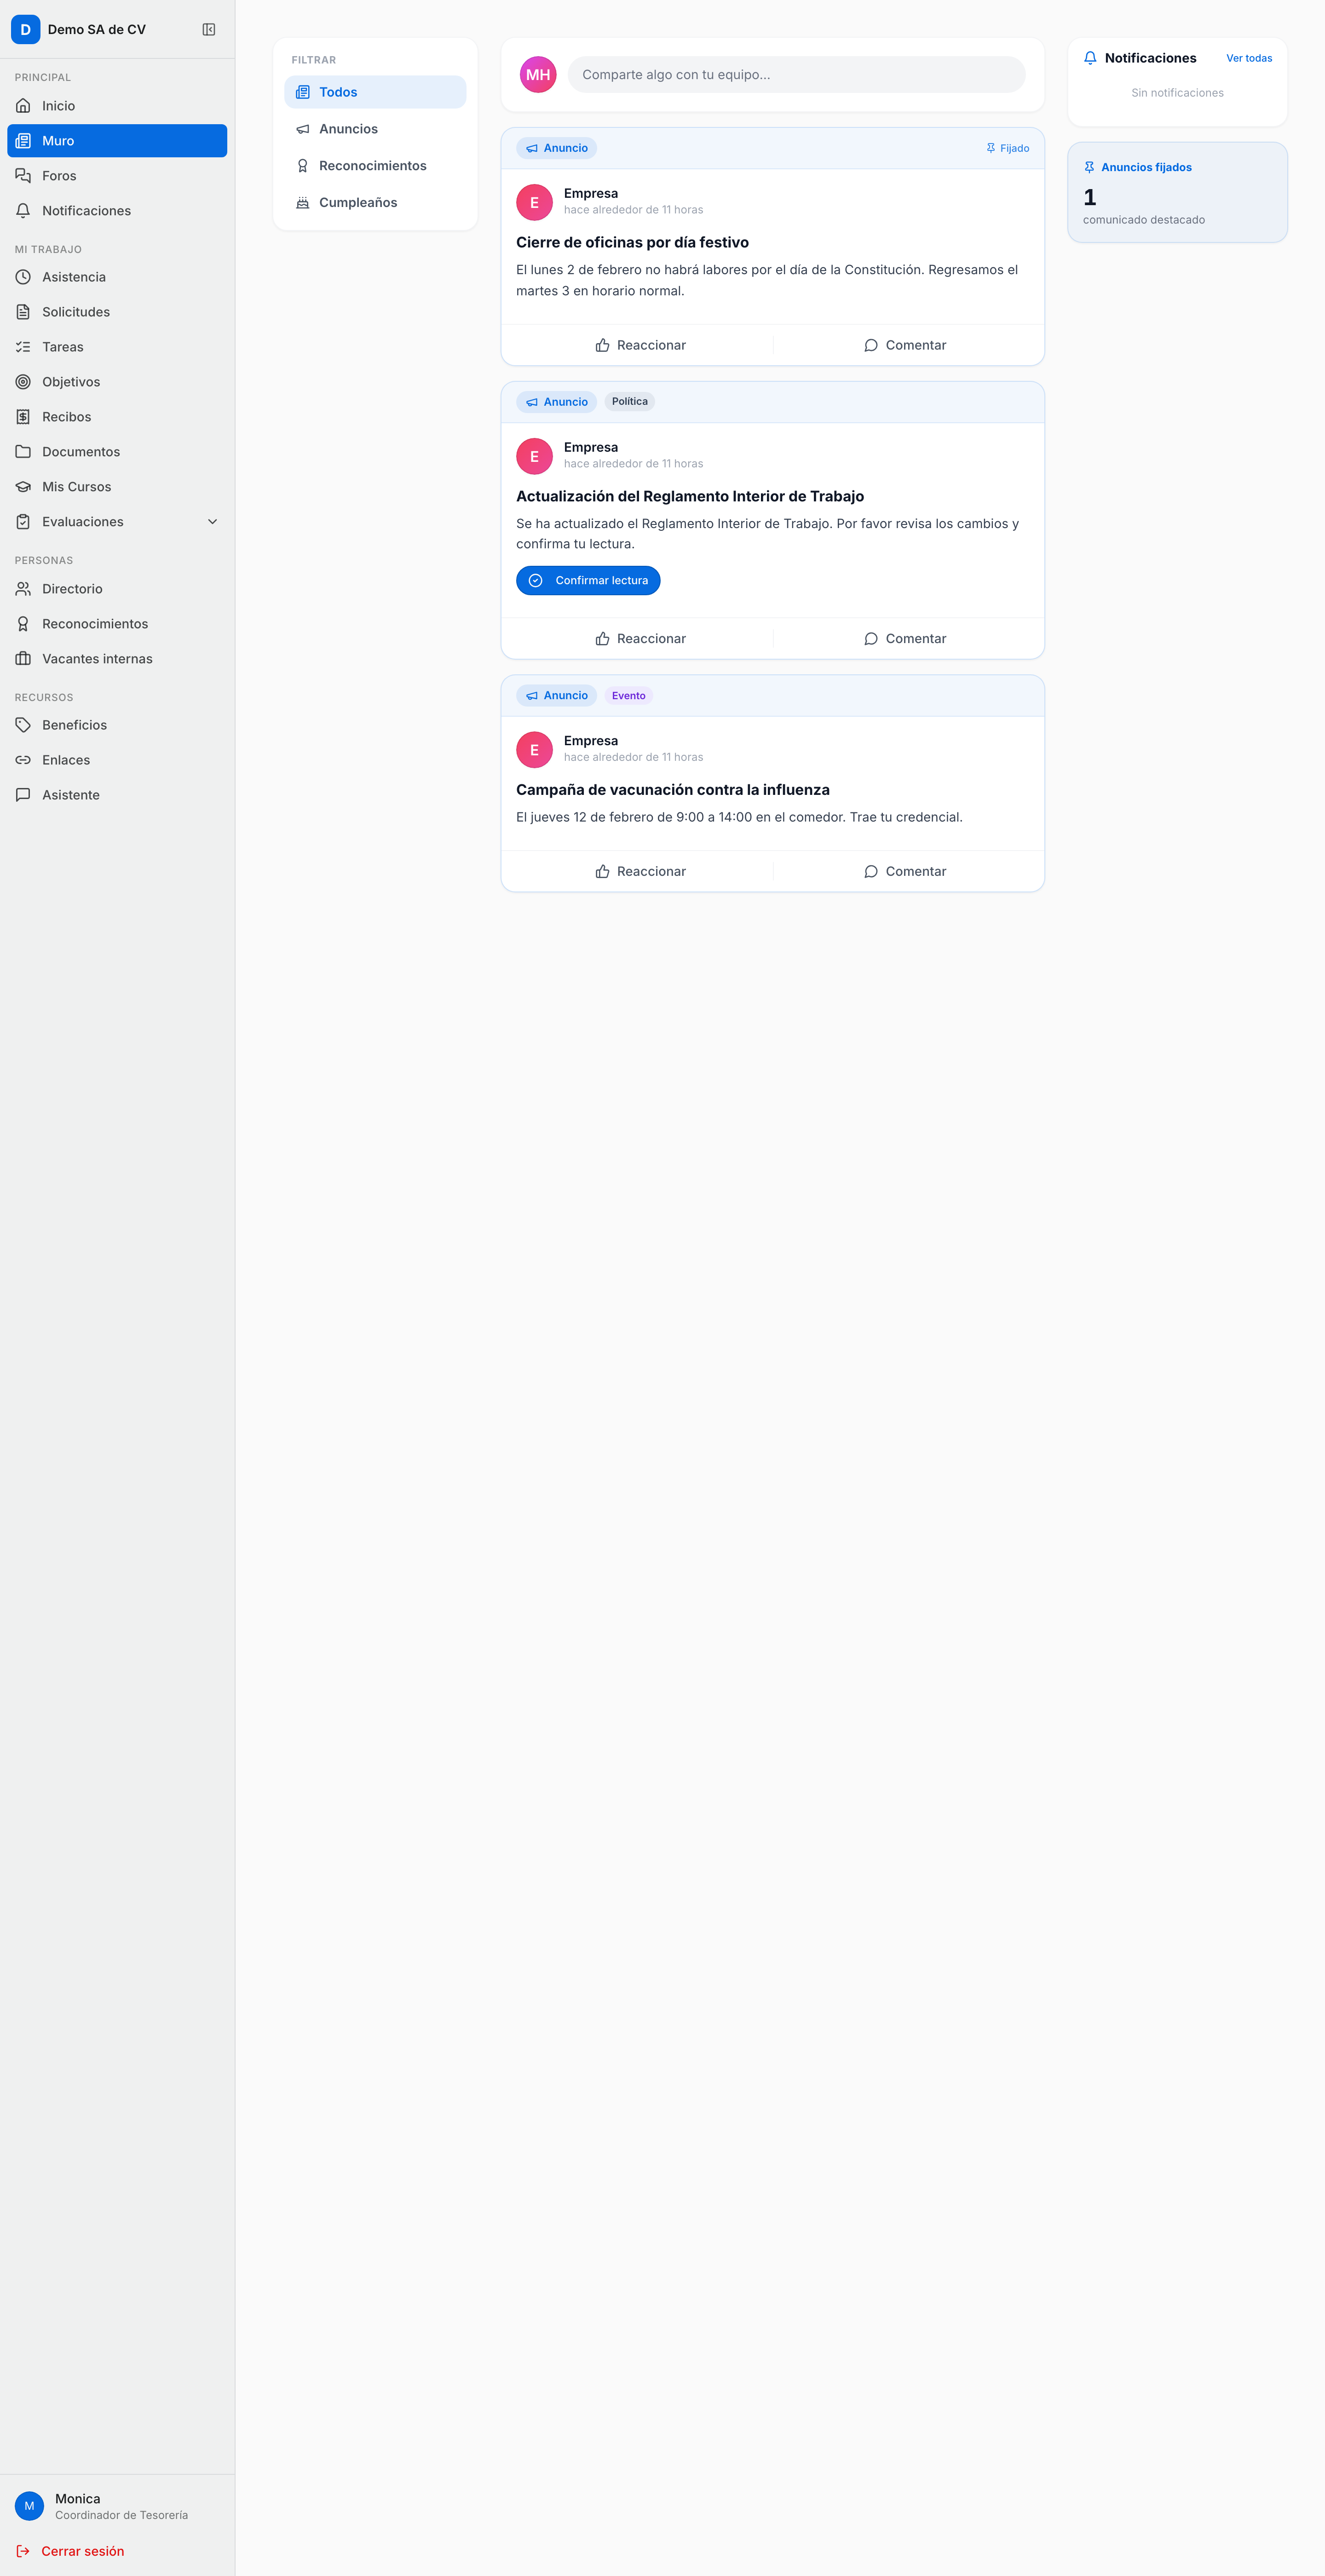Click the Sin notificaciones text
1325x2576 pixels.
point(1177,93)
